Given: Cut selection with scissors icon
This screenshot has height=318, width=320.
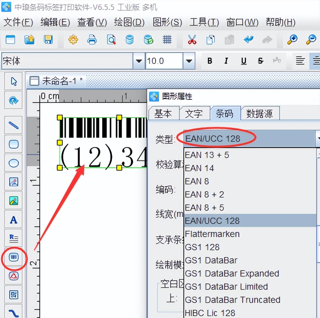Looking at the screenshot, I should click(x=192, y=40).
